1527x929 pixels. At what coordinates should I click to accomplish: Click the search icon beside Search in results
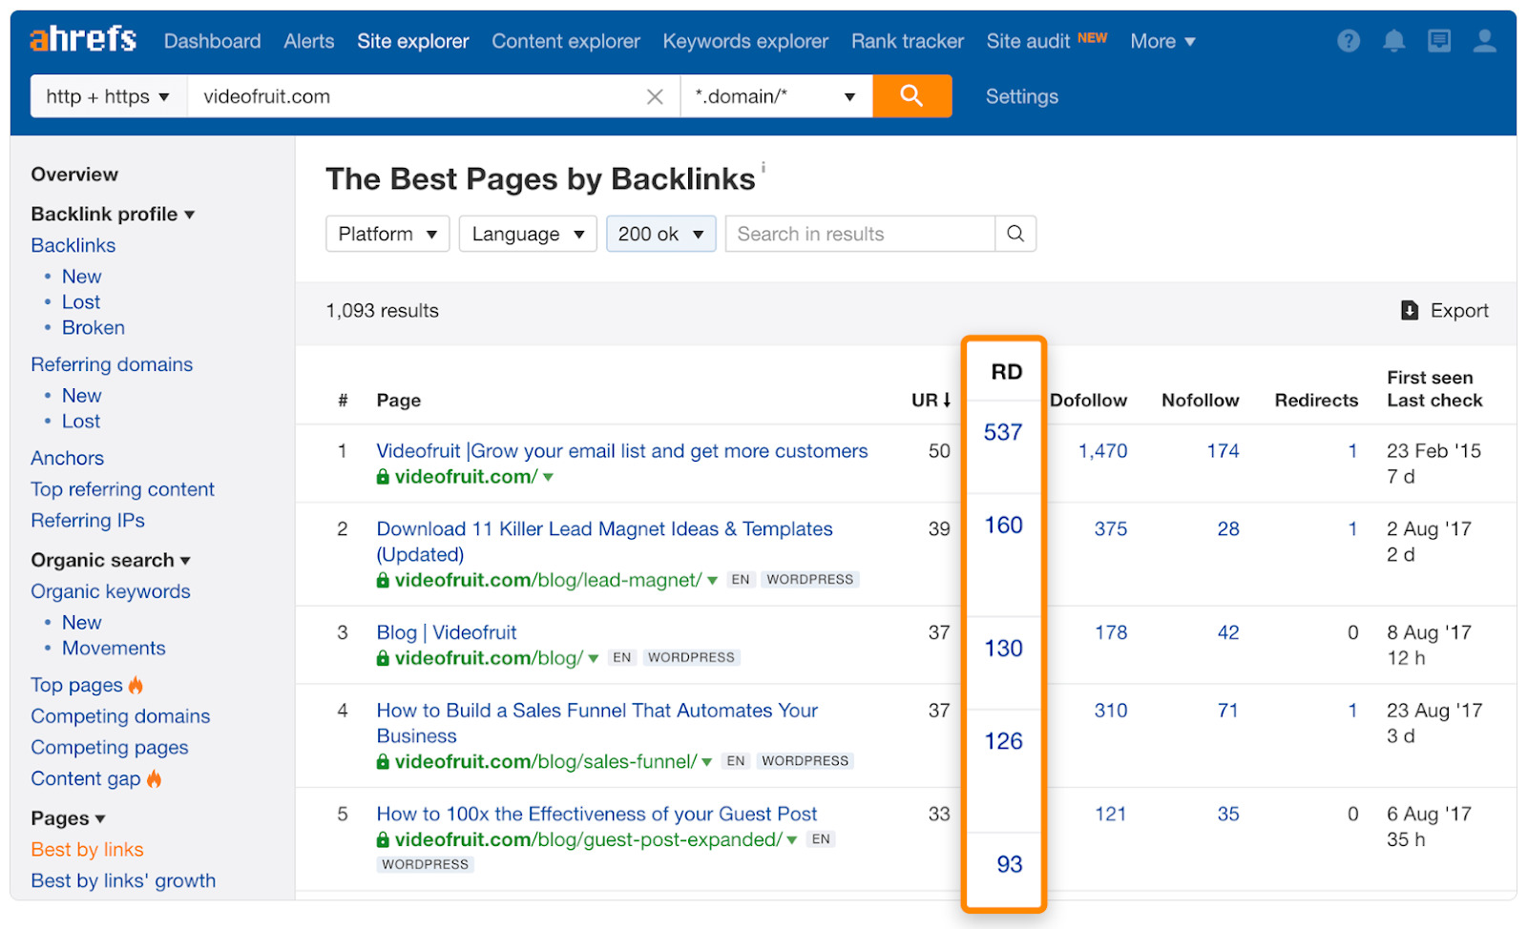tap(1015, 234)
